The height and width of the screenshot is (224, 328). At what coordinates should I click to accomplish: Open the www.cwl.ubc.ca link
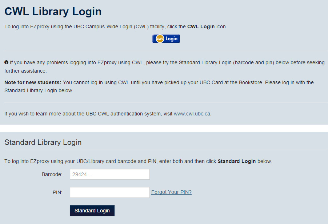(192, 114)
